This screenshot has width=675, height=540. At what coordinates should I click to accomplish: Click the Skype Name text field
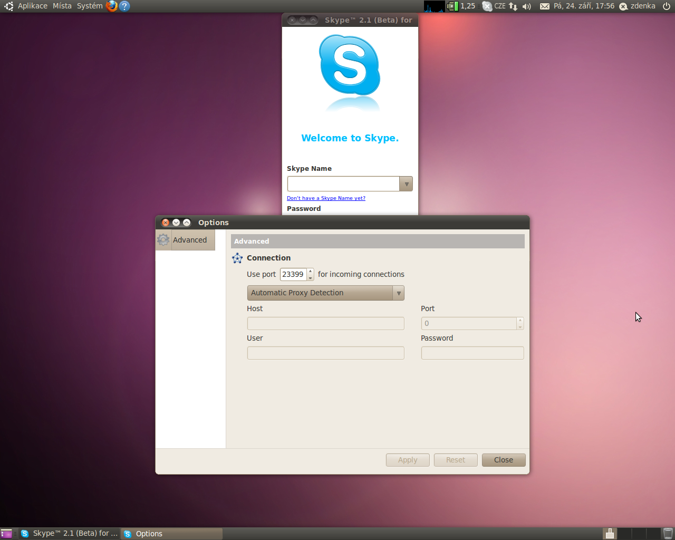[x=343, y=184]
